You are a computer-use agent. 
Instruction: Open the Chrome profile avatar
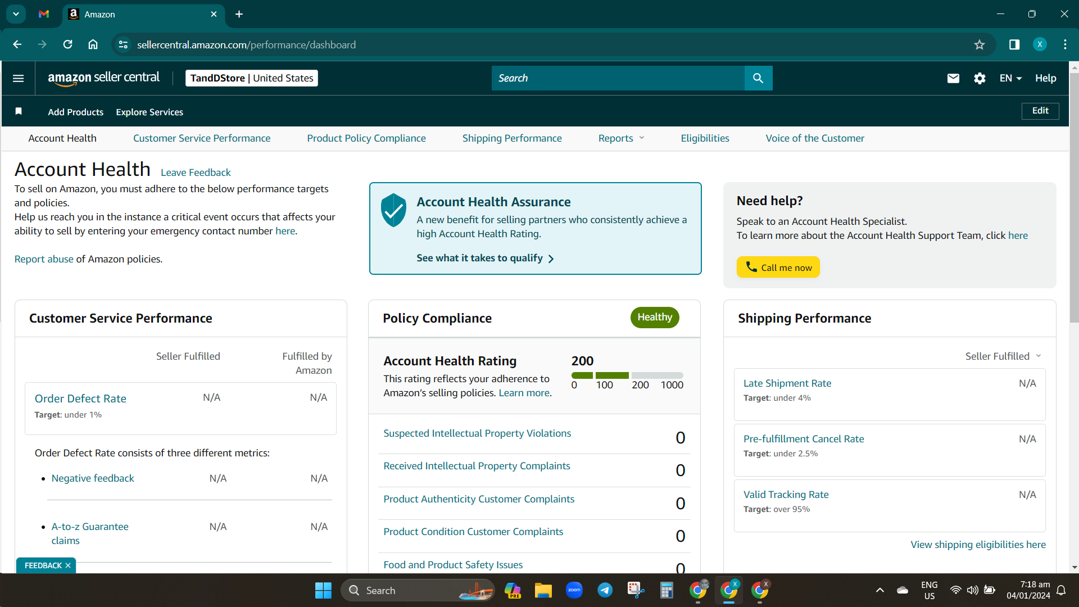[x=1040, y=44]
